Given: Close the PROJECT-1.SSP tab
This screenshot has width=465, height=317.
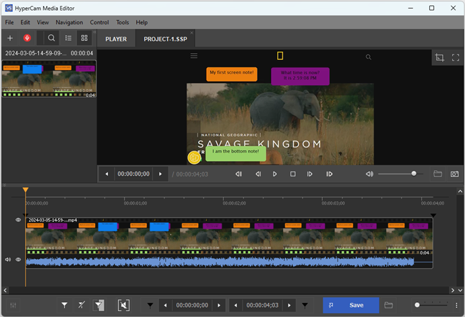Looking at the screenshot, I should 191,32.
